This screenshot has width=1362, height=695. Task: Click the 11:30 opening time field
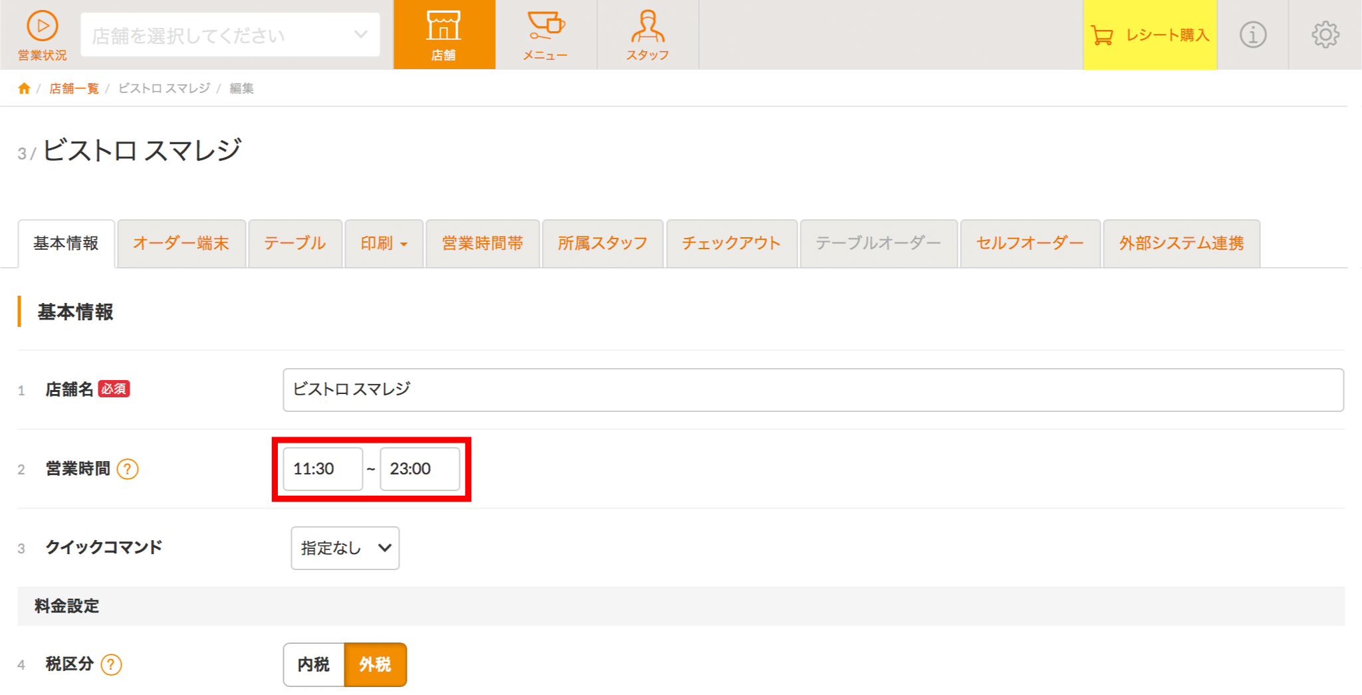click(322, 469)
